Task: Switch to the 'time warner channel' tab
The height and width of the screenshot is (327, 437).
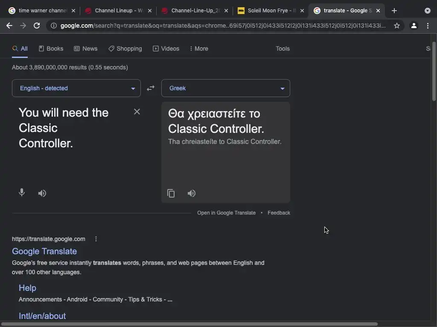Action: pos(42,11)
